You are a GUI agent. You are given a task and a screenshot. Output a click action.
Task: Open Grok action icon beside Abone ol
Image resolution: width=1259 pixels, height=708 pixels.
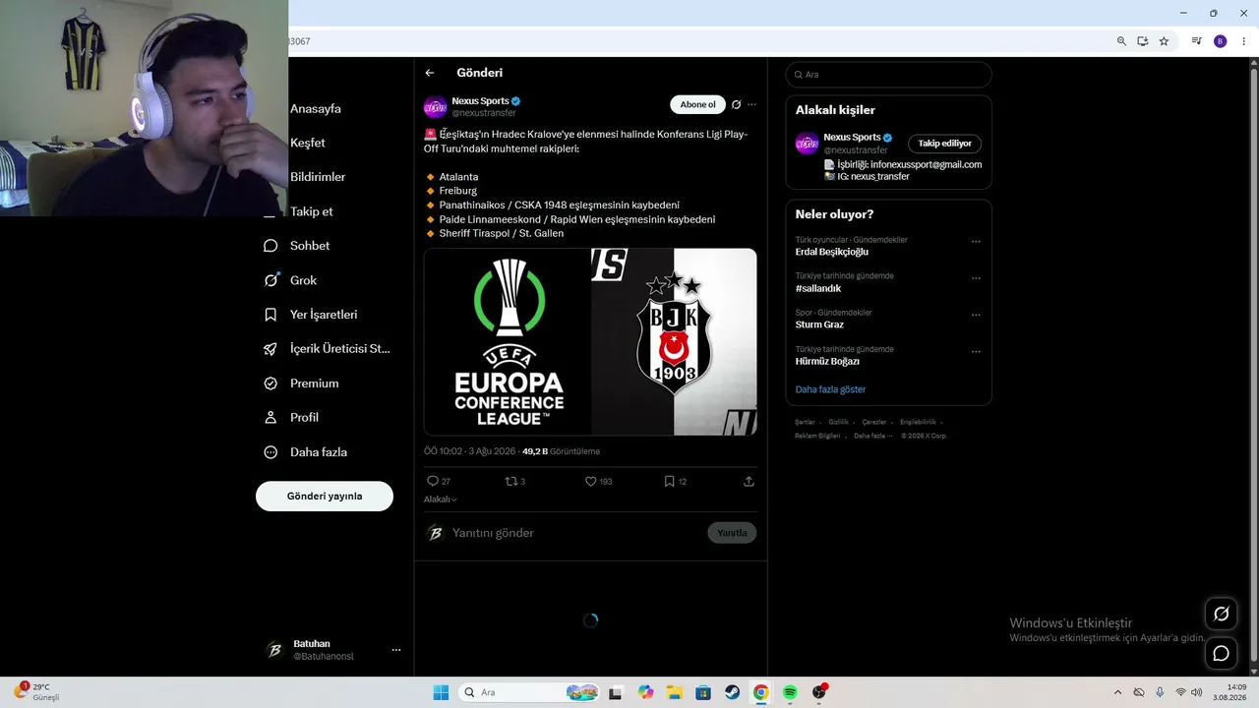736,104
